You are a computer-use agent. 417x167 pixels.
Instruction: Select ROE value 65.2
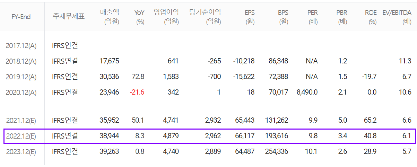tap(370, 121)
